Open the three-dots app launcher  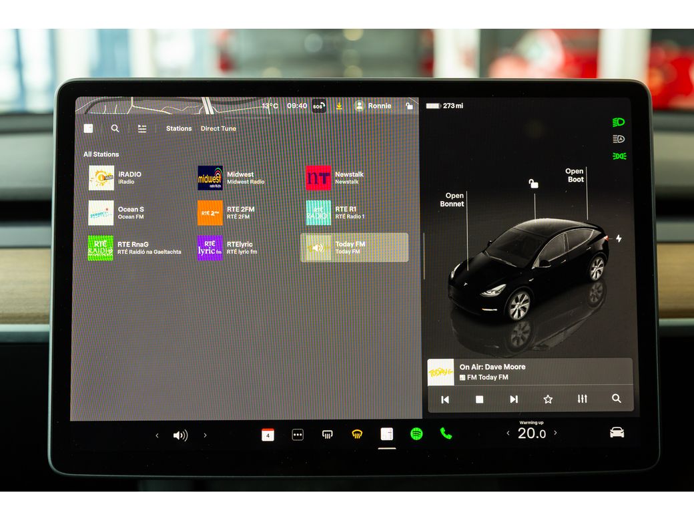[x=298, y=435]
